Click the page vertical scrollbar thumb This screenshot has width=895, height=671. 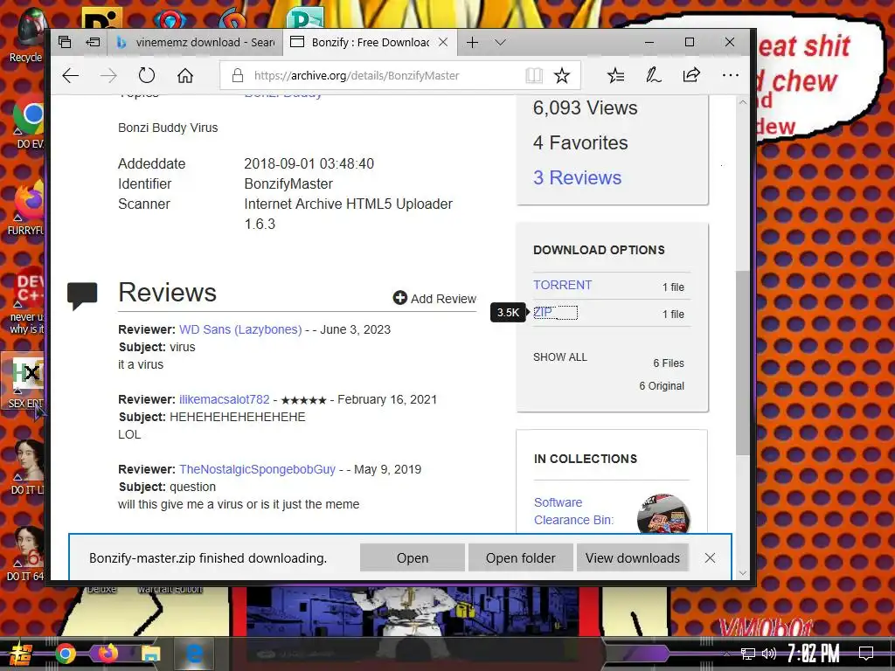pyautogui.click(x=742, y=363)
